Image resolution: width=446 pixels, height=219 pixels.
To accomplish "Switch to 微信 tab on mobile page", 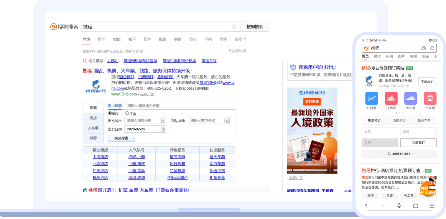I will click(x=377, y=56).
